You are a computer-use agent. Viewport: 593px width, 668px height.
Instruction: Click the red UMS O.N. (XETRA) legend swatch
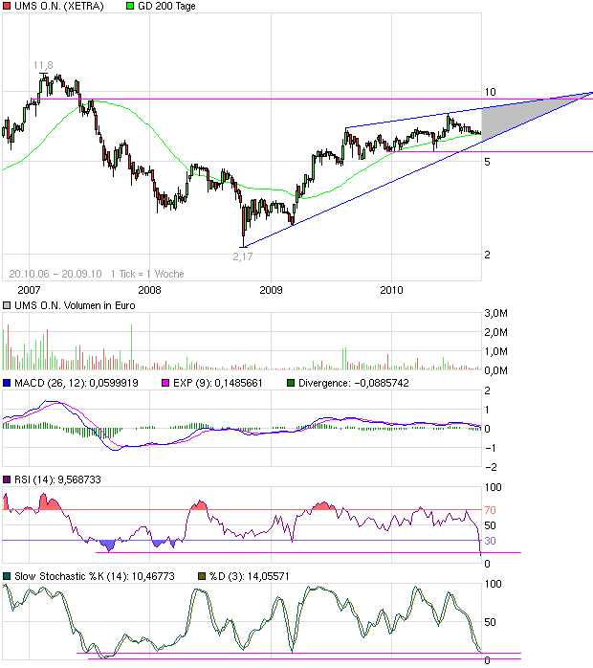tap(8, 7)
